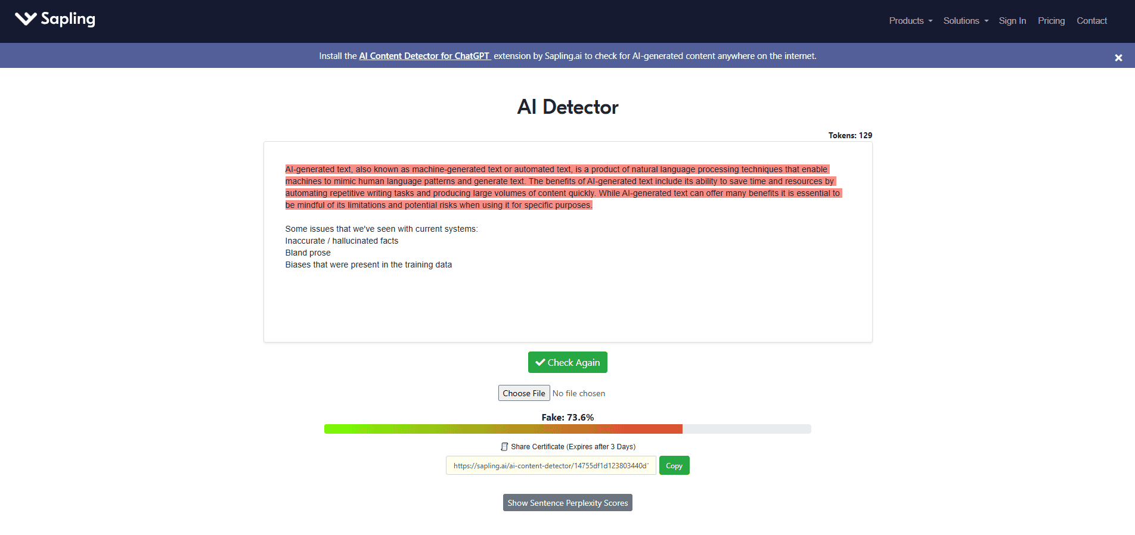Click the 'Fake: 73.6%' label
The height and width of the screenshot is (535, 1135).
pos(567,417)
